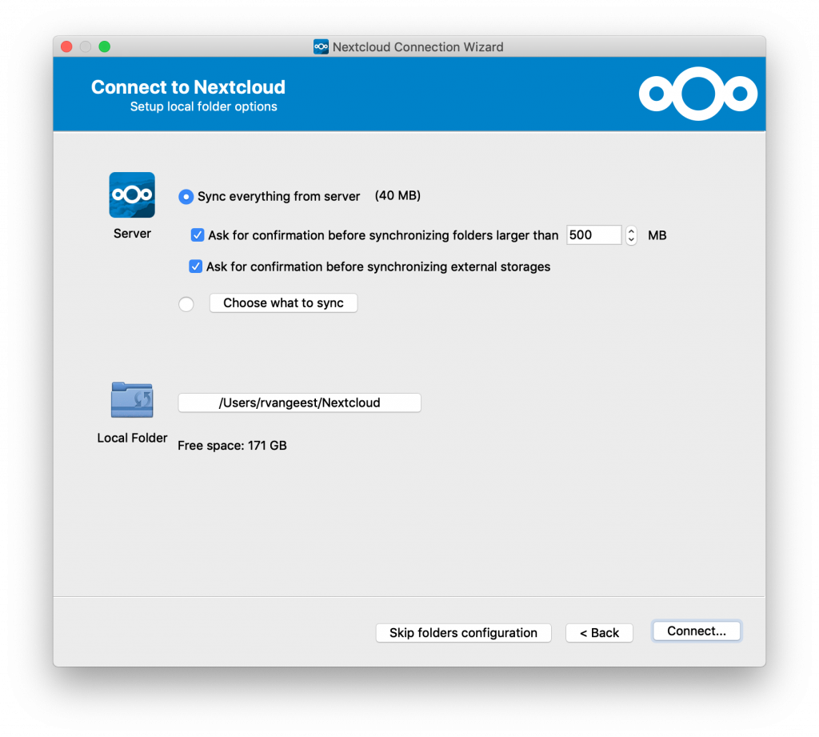Select the Sync everything from server option
This screenshot has height=737, width=819.
click(x=186, y=197)
